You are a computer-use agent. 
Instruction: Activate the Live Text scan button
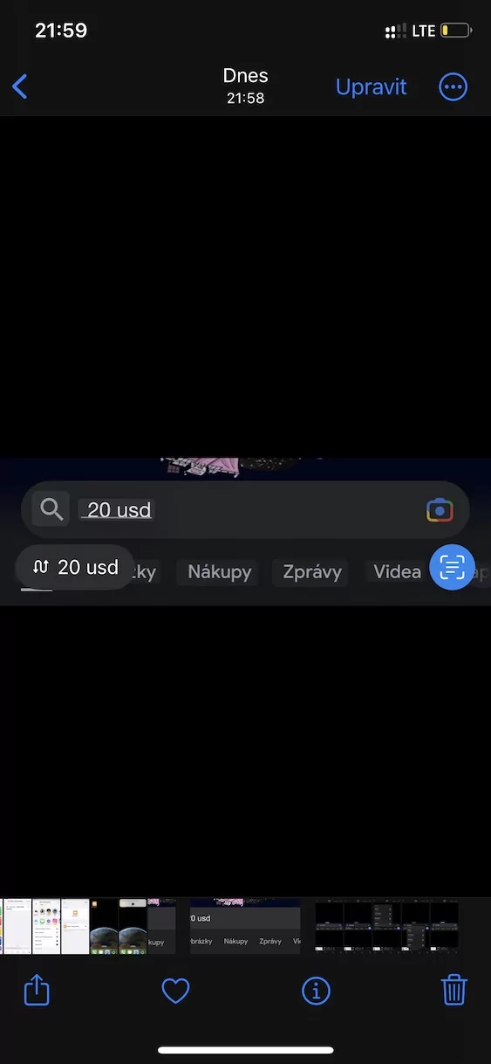pyautogui.click(x=452, y=567)
